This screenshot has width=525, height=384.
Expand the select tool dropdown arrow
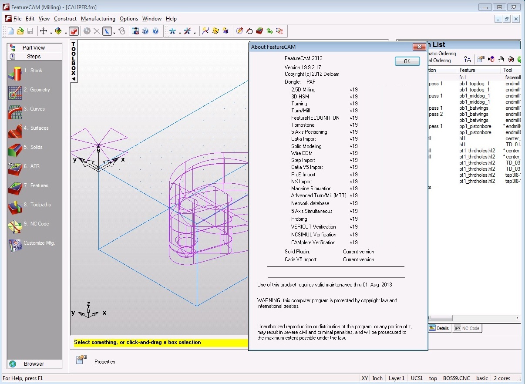114,33
